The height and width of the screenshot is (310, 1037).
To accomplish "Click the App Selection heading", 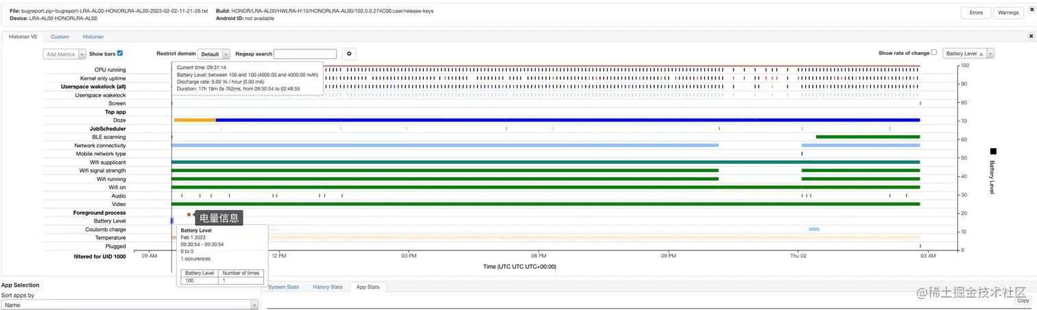I will pyautogui.click(x=20, y=285).
